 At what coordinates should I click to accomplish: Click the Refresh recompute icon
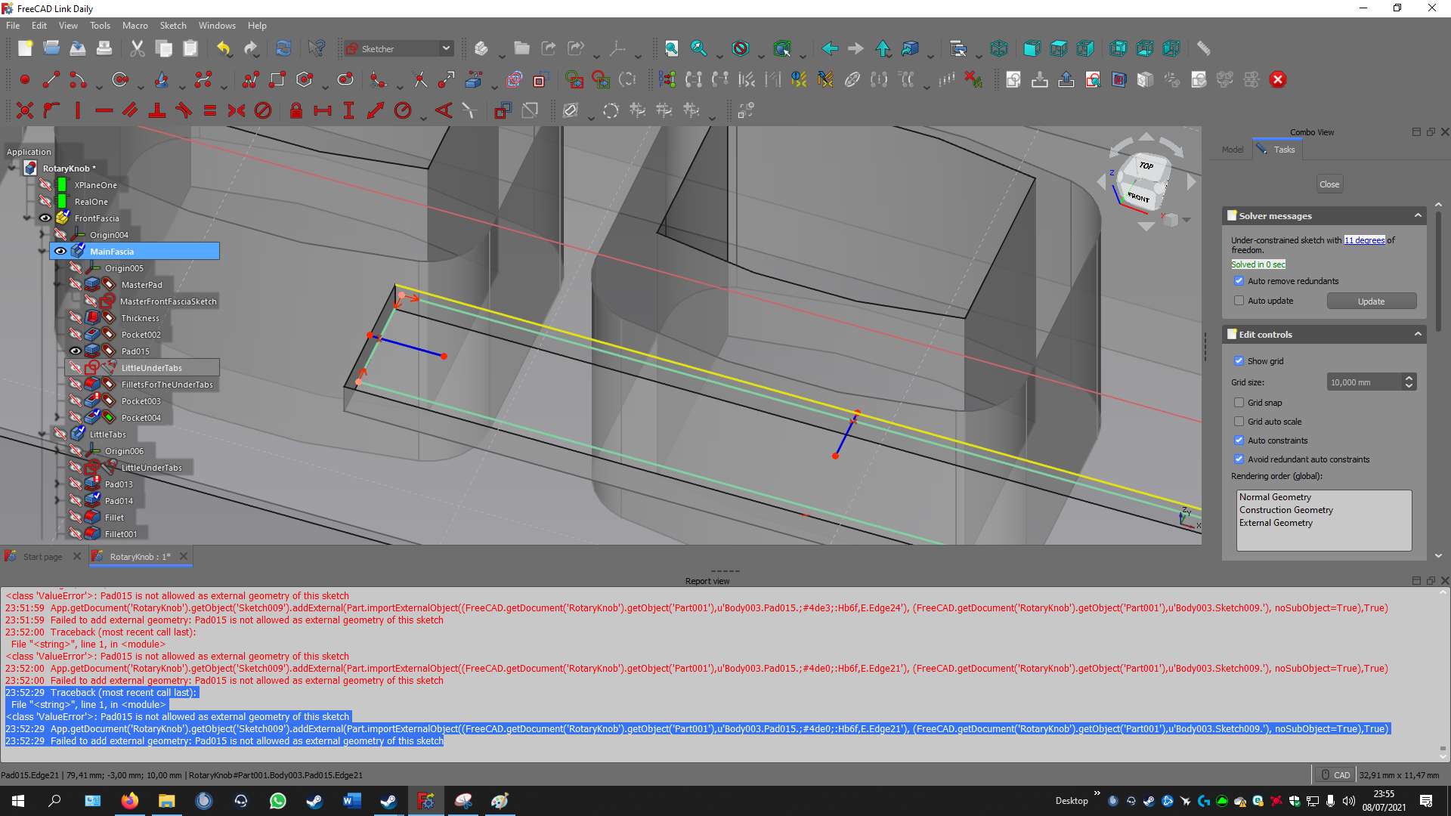click(283, 48)
